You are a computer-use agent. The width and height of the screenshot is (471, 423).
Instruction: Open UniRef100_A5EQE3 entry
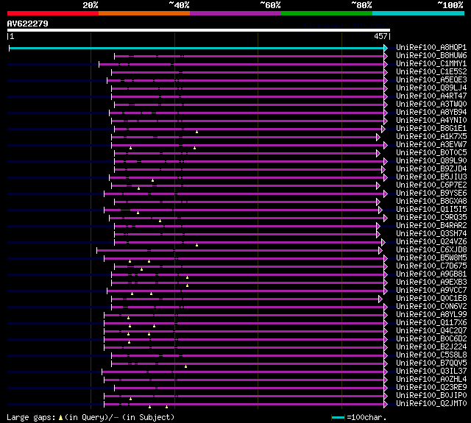[431, 80]
